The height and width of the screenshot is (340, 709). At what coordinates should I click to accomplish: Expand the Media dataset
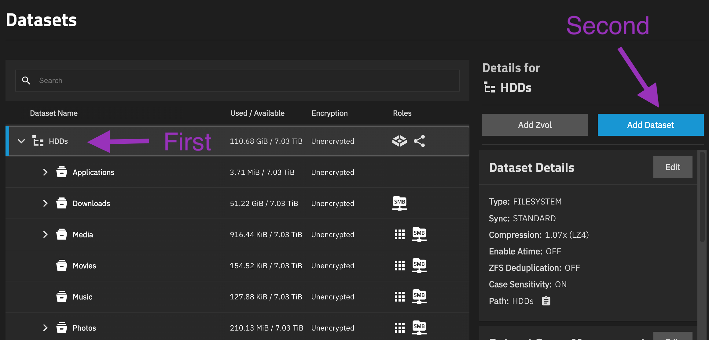coord(45,234)
